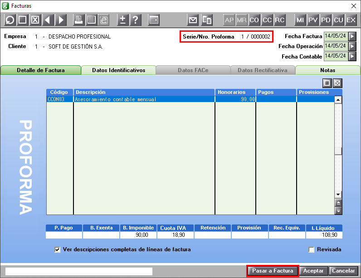This screenshot has height=278, width=361.
Task: Click the Fecha Factura date field
Action: pos(336,36)
